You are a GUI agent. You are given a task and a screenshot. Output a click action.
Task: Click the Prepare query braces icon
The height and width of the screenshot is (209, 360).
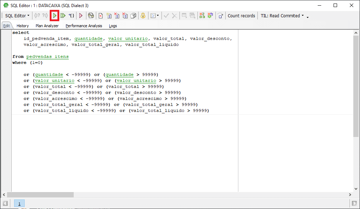[71, 16]
